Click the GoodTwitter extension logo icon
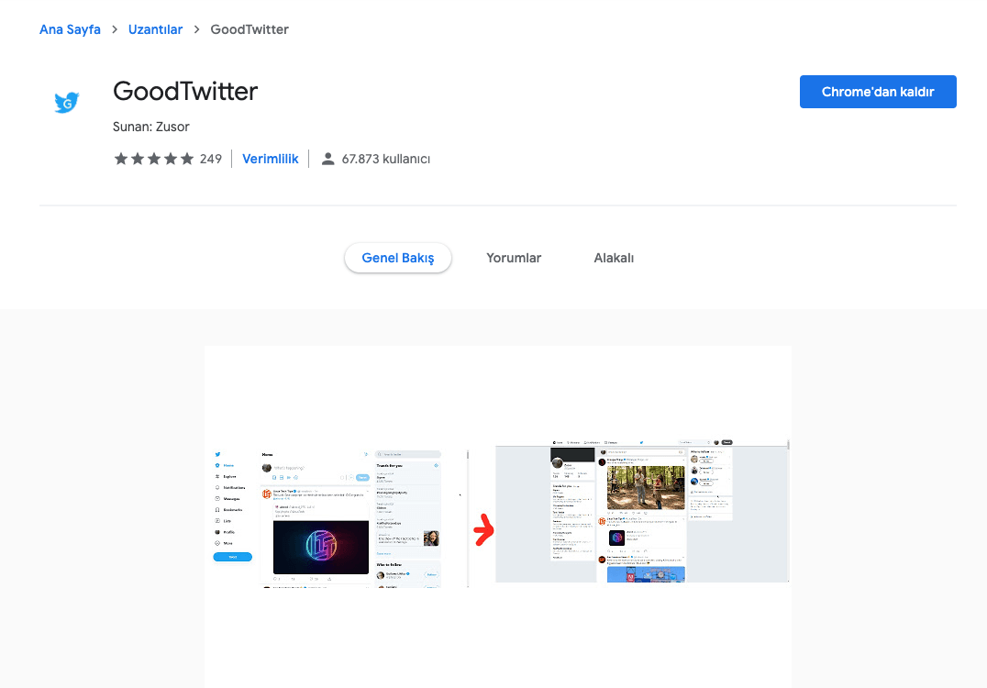 click(x=66, y=102)
